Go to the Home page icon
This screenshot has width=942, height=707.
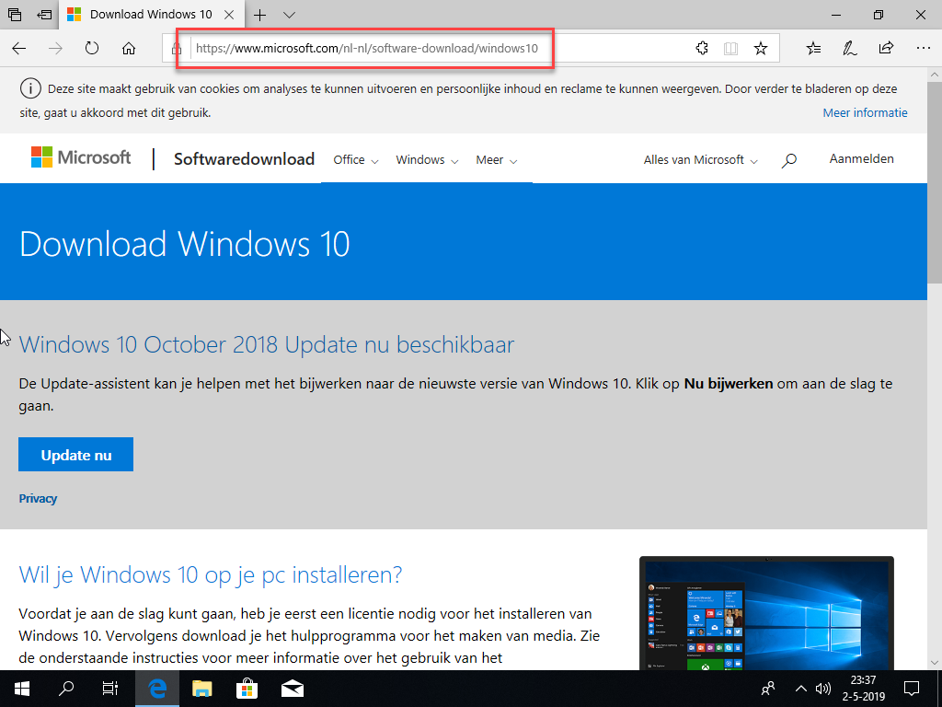(129, 48)
